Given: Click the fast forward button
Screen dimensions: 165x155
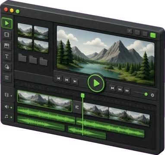Looking at the screenshot, I should pyautogui.click(x=127, y=90).
